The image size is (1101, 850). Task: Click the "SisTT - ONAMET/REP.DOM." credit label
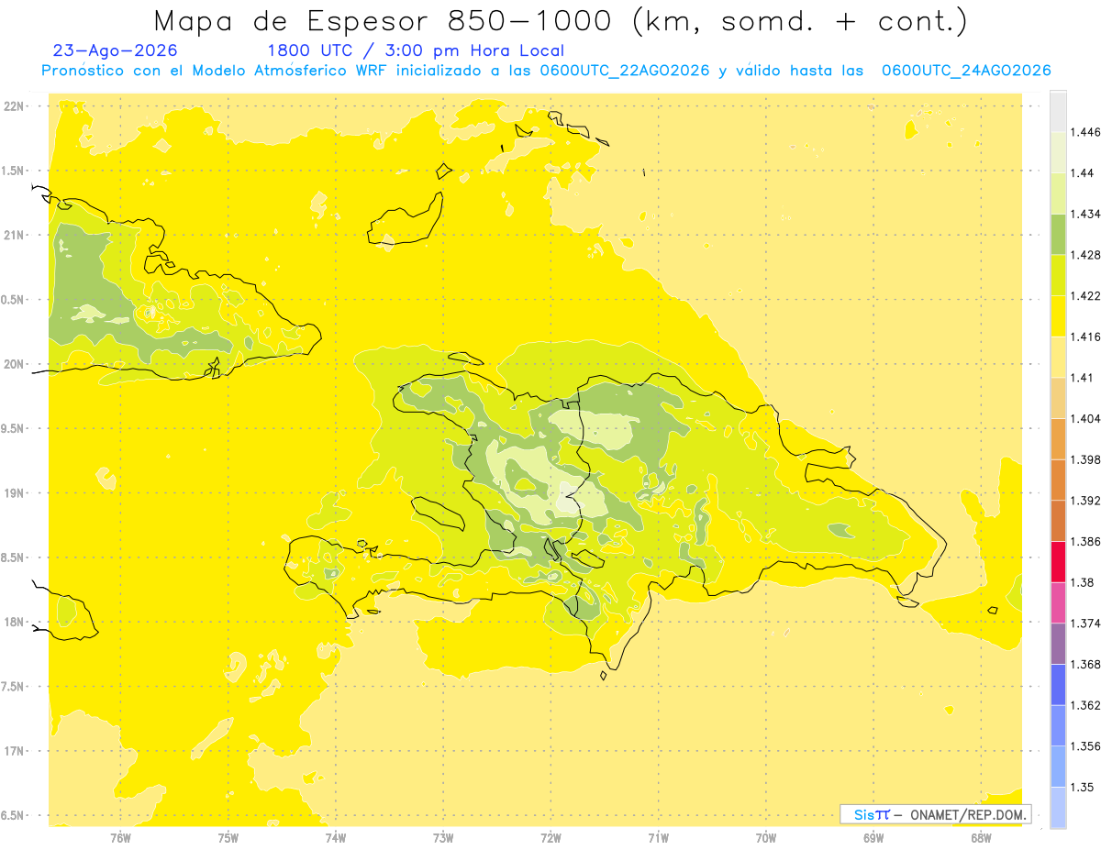point(936,814)
